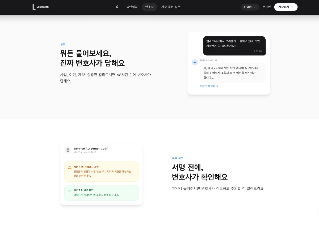Click the 서명 전에, 변호사가 확인해요 headline

200,172
